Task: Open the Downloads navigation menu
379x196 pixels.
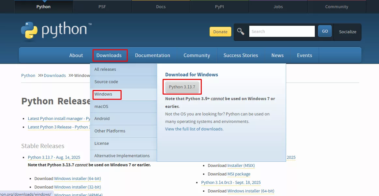Action: (109, 55)
